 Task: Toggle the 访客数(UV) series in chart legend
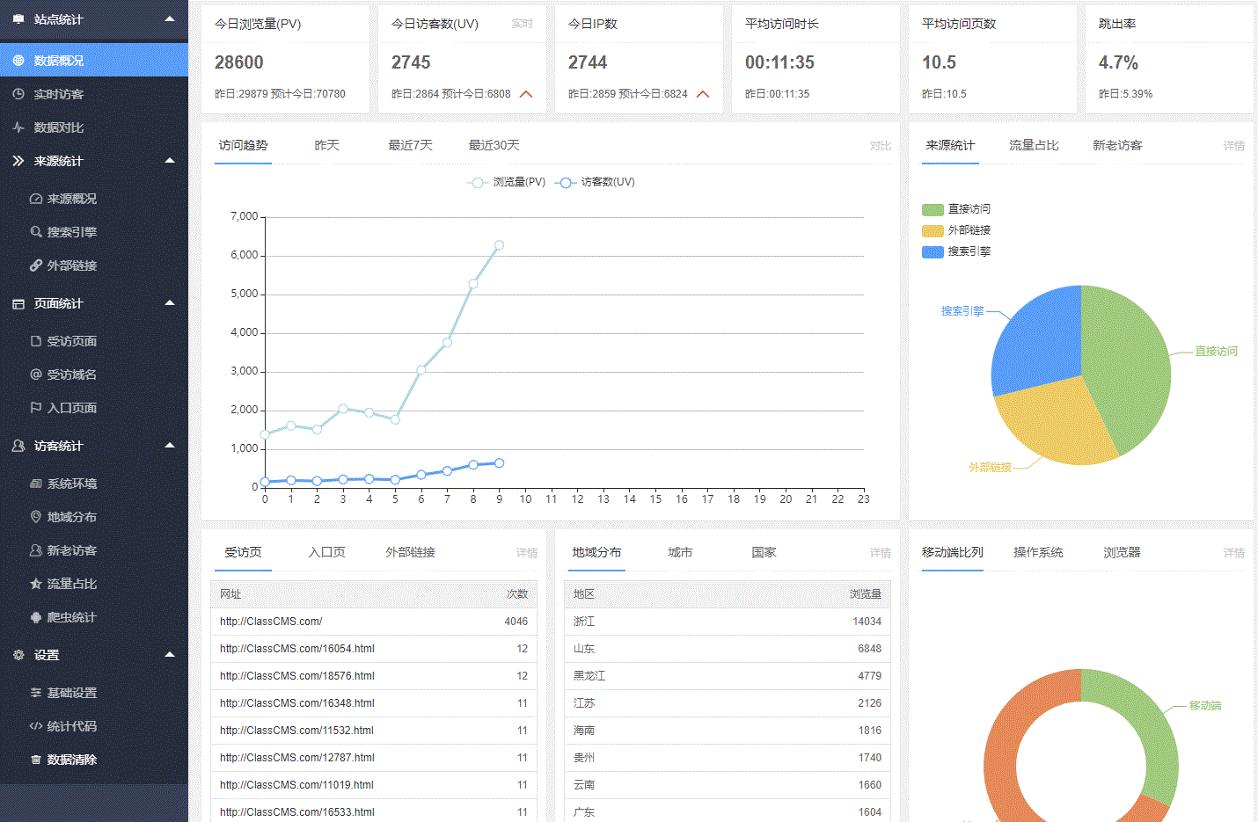[596, 182]
